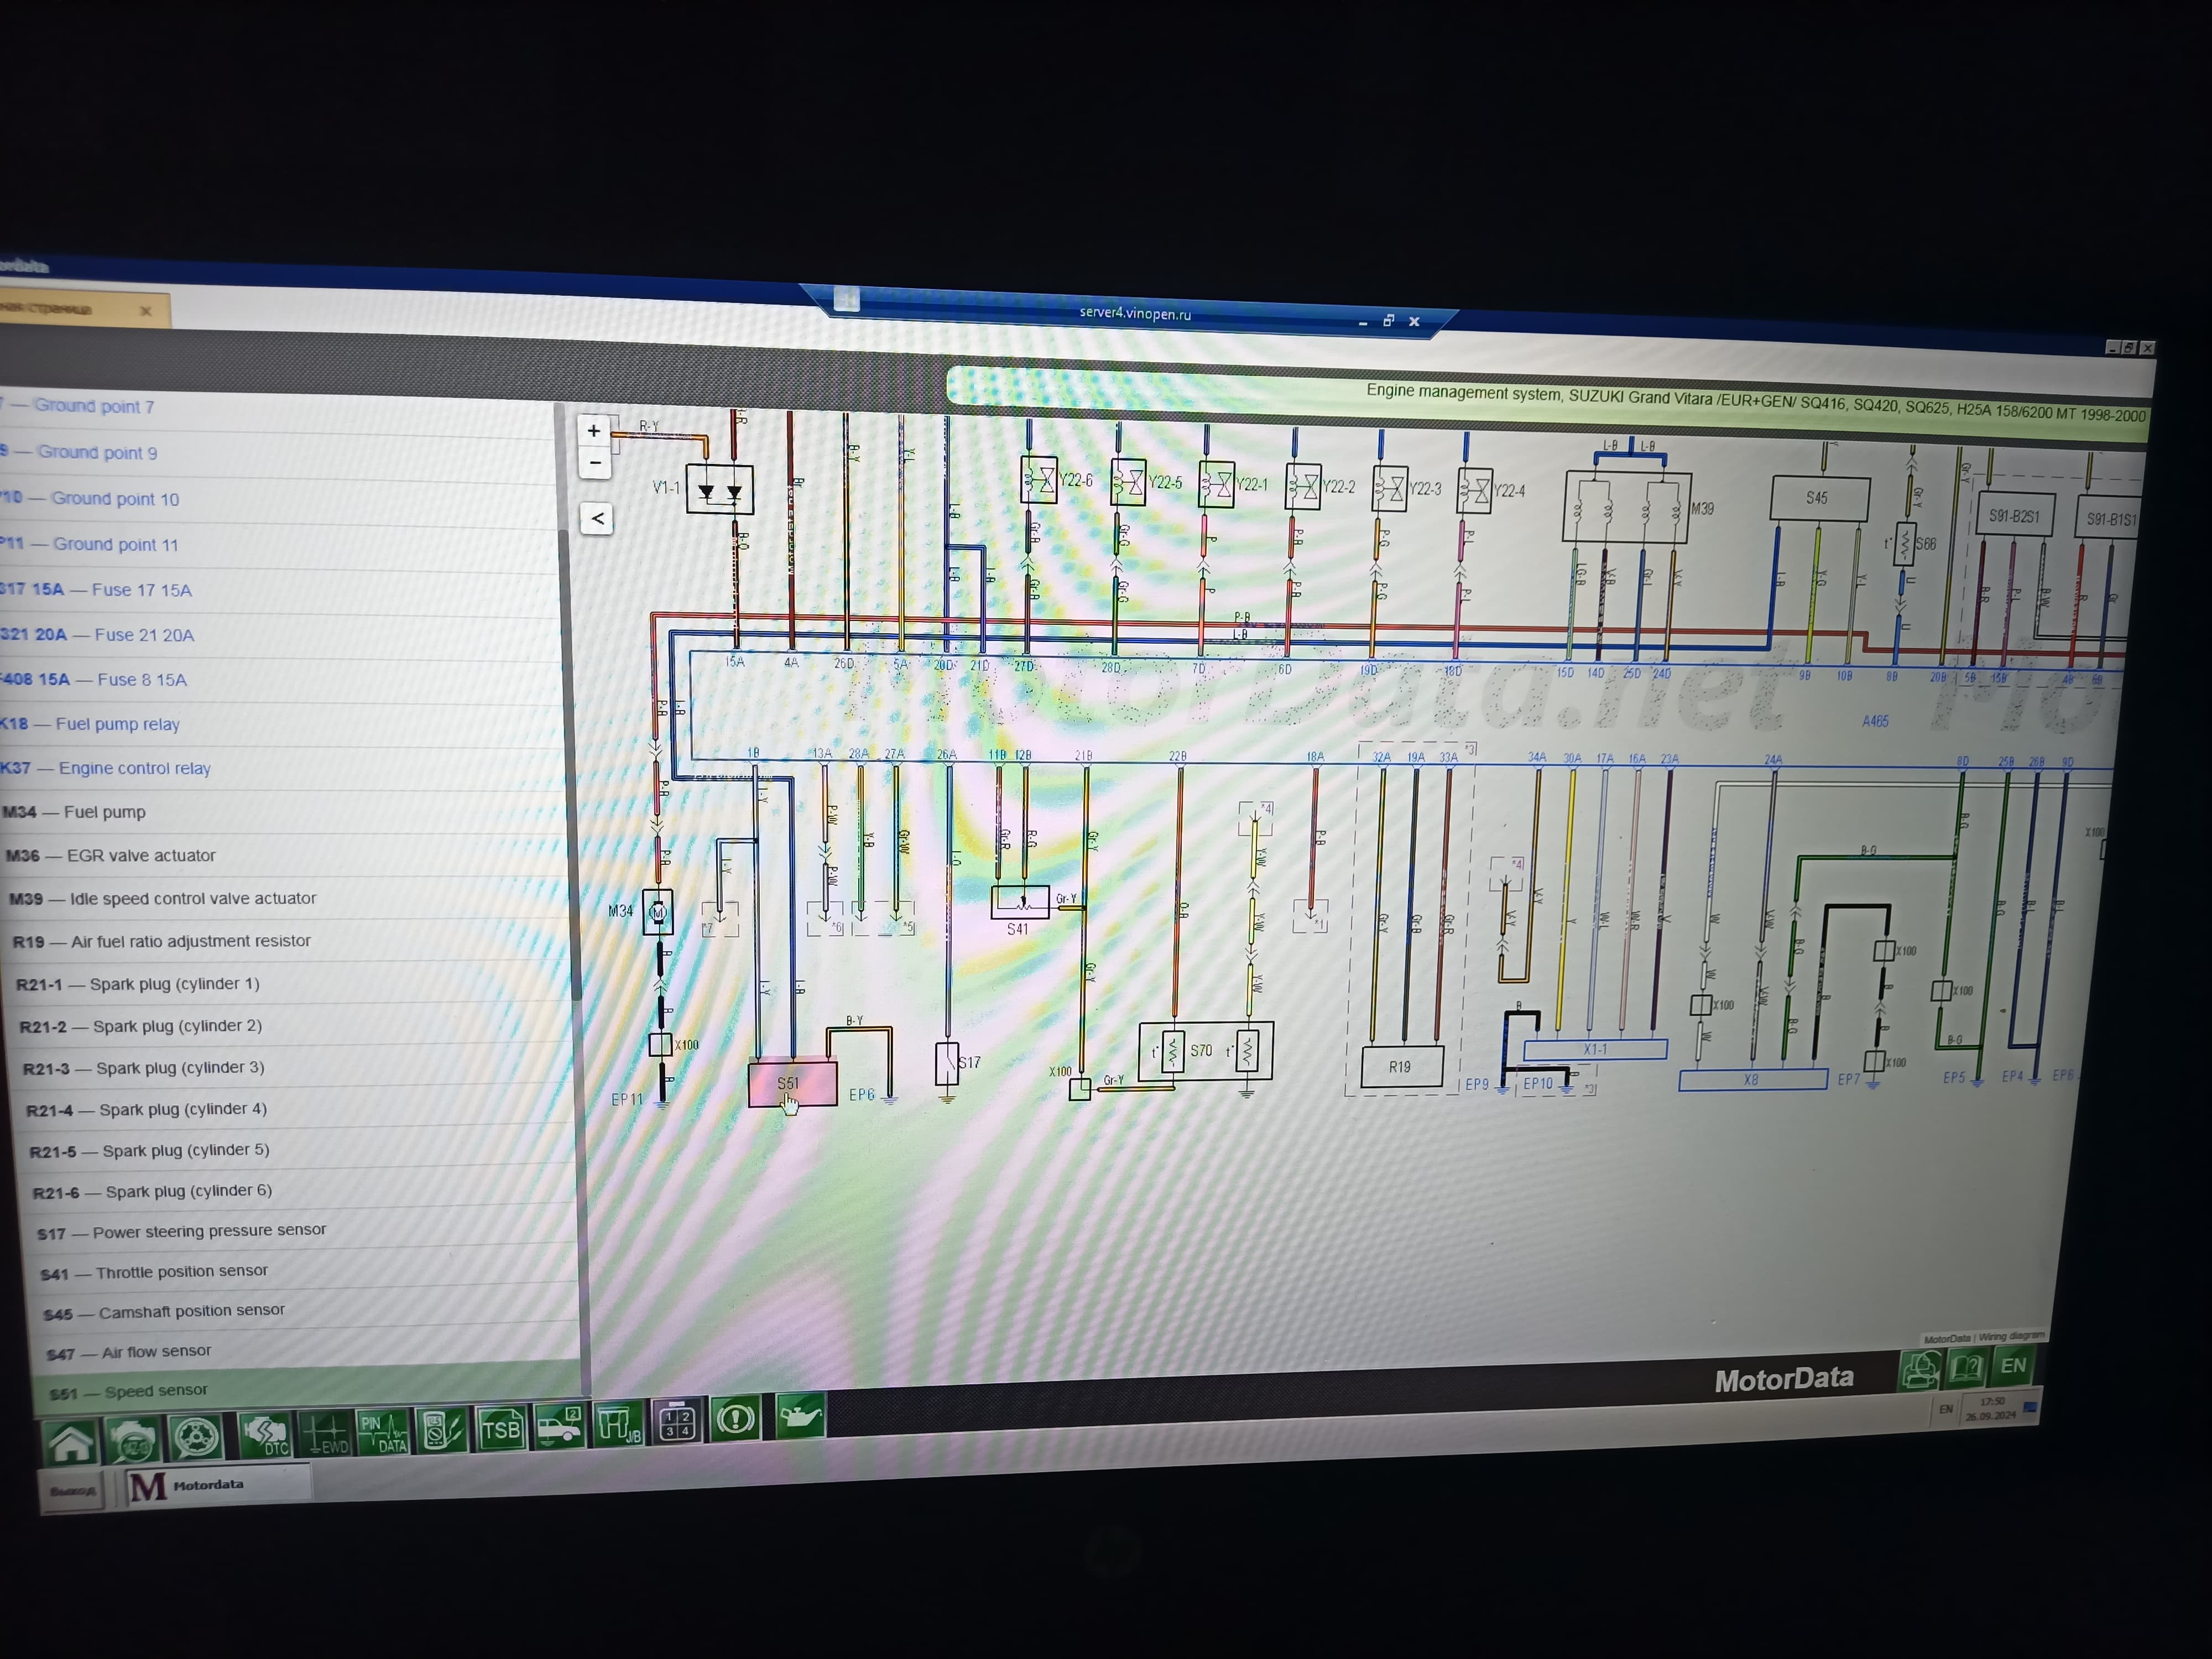Open the TSB technical bulletins
The height and width of the screenshot is (1659, 2212).
coord(500,1429)
